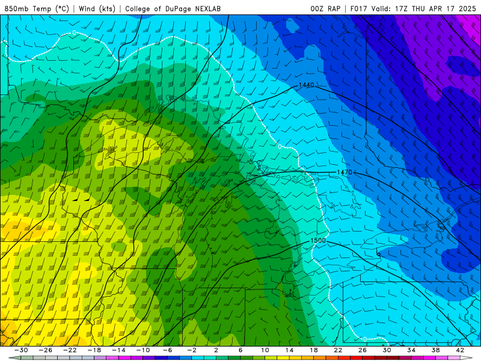This screenshot has height=361, width=481.
Task: Click the 1440 height contour label
Action: pyautogui.click(x=306, y=85)
